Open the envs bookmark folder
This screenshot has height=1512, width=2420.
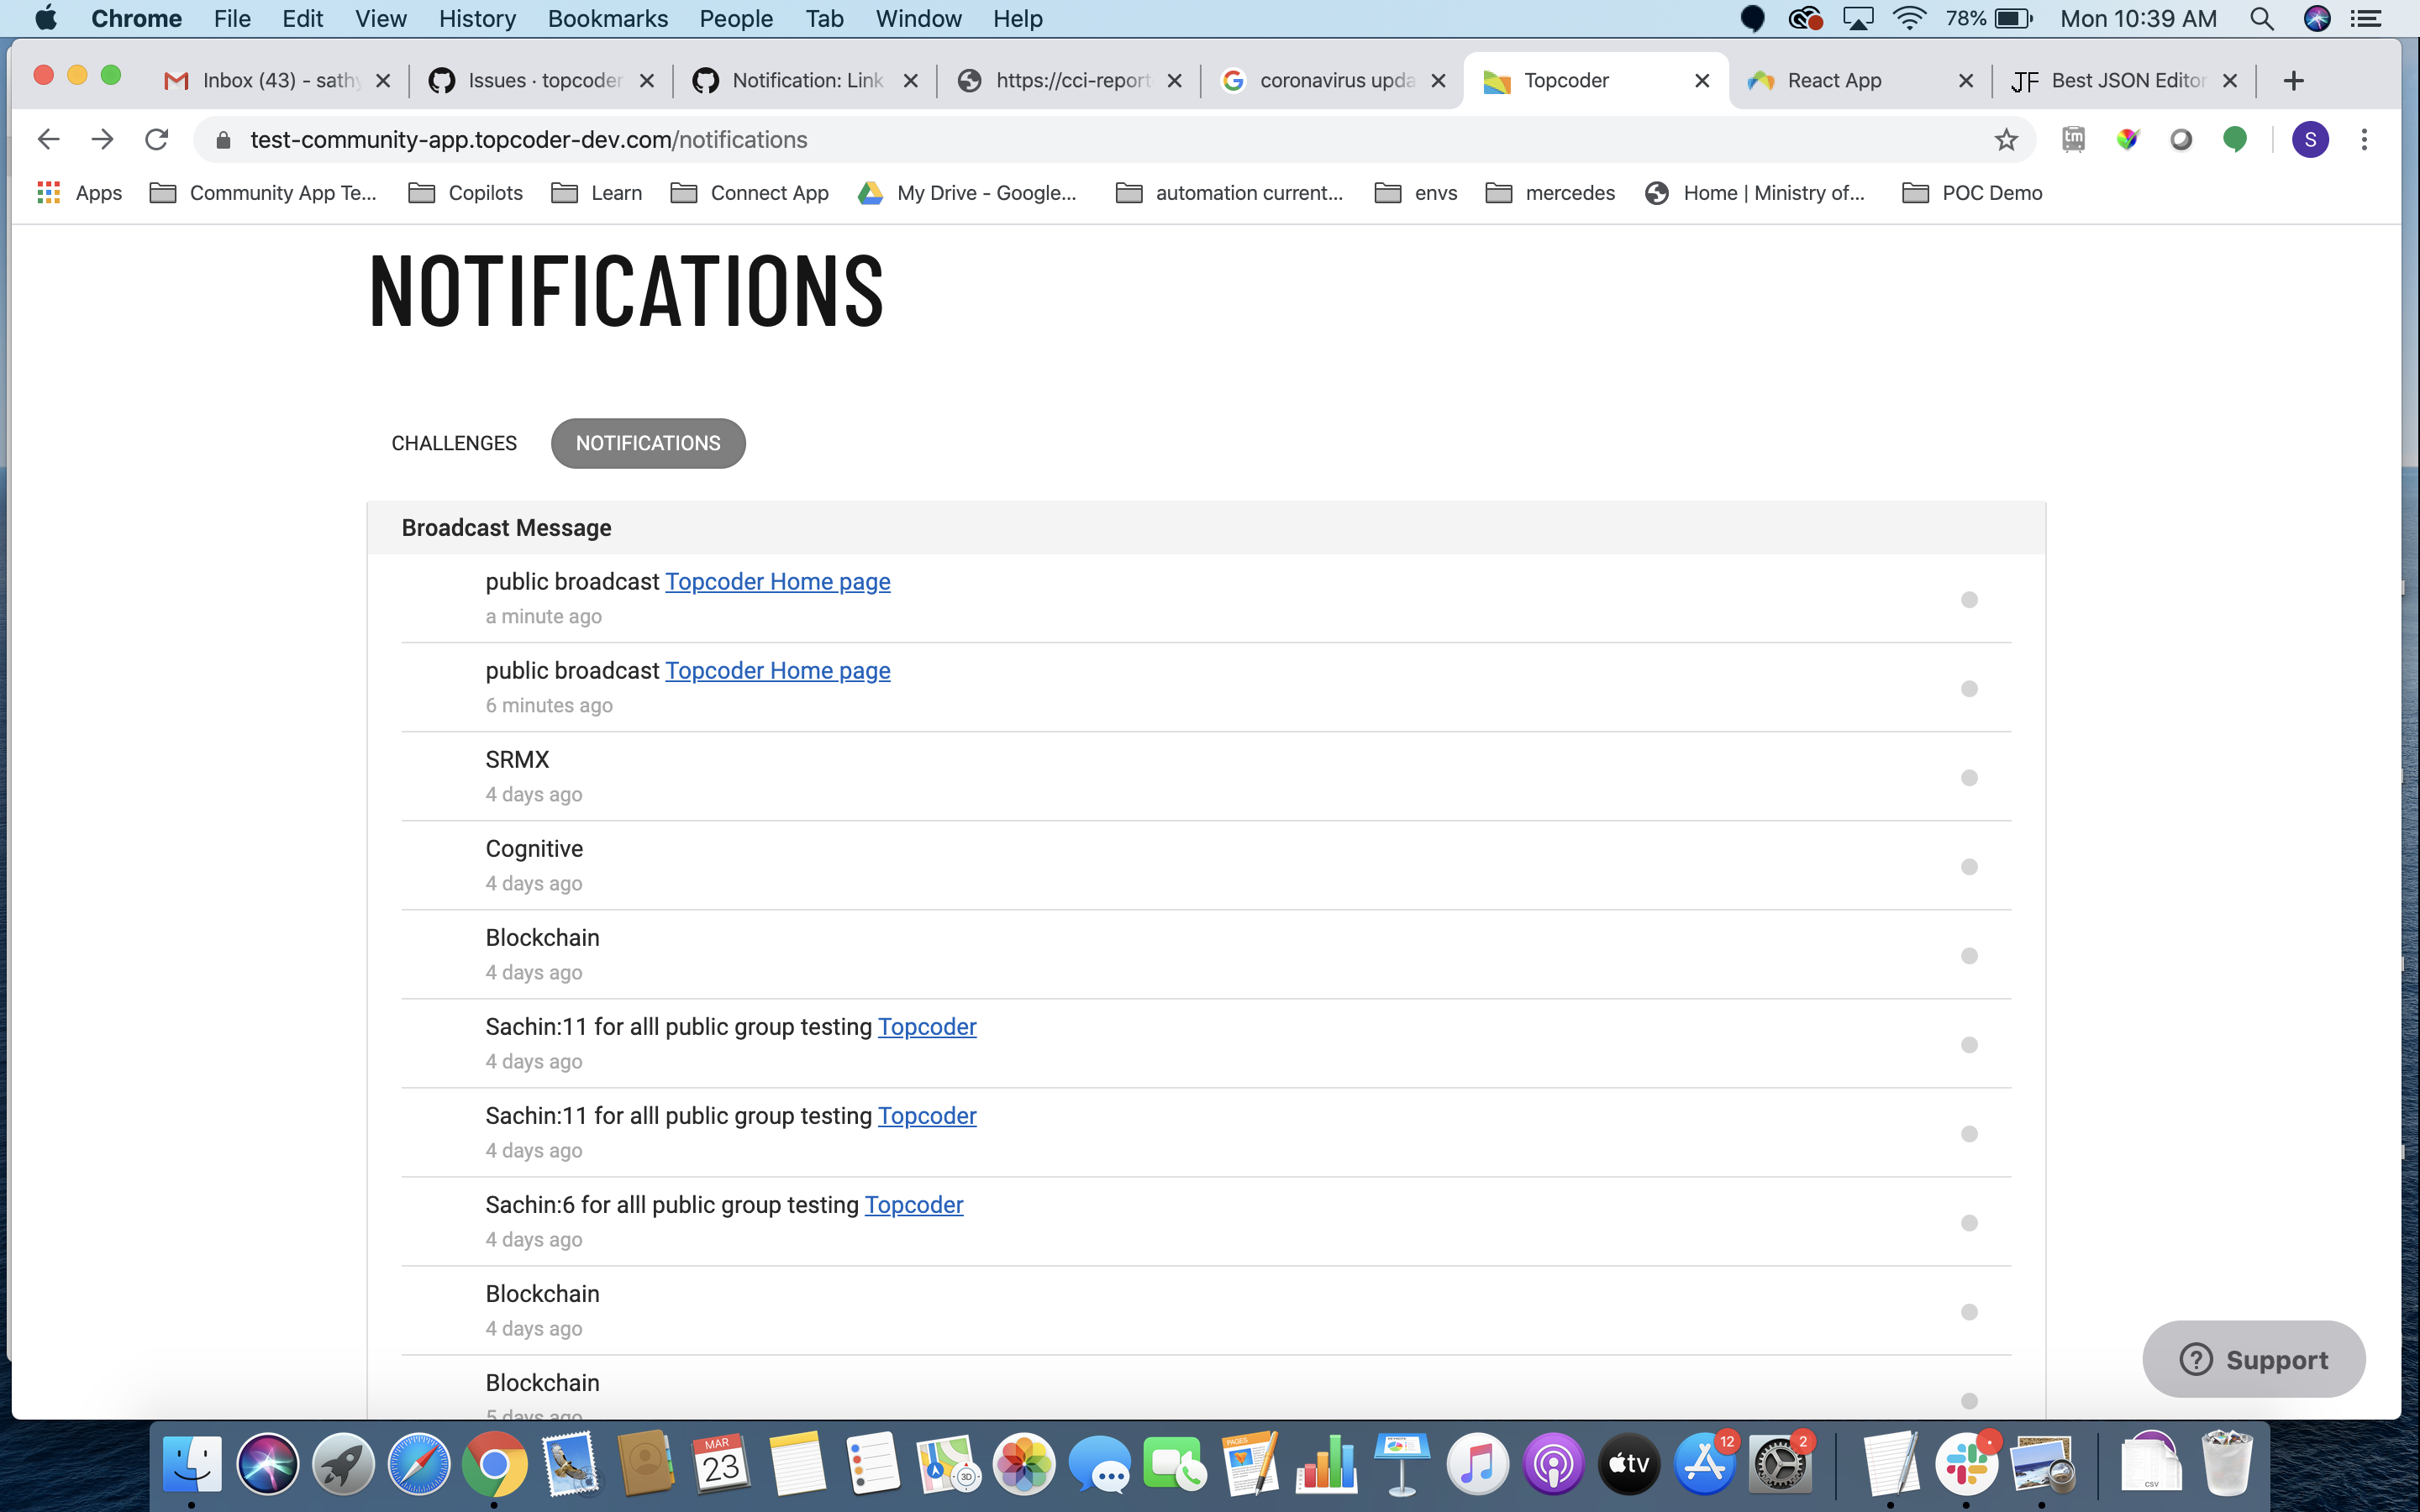tap(1416, 192)
